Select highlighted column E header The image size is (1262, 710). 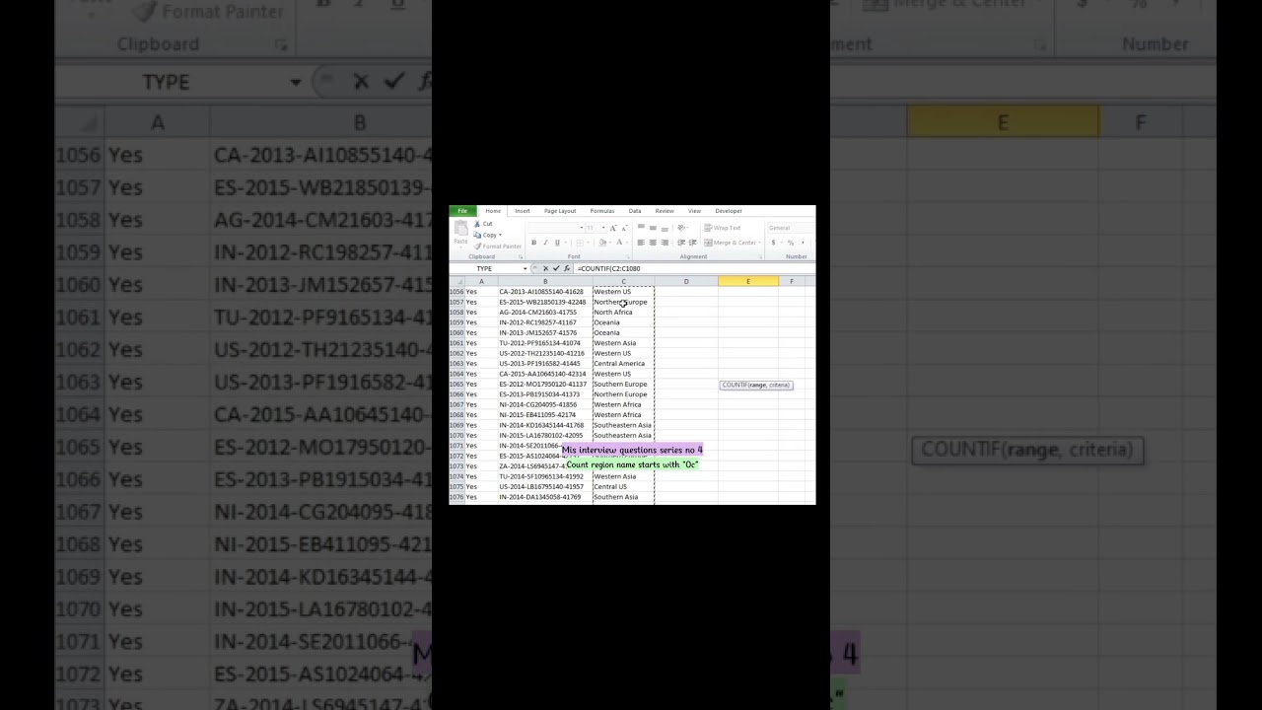(748, 281)
